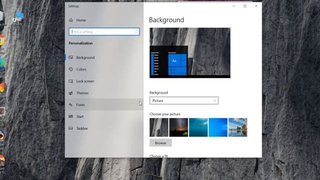Screen dimensions: 320x180
Task: Click Home label in Settings
Action: point(81,20)
